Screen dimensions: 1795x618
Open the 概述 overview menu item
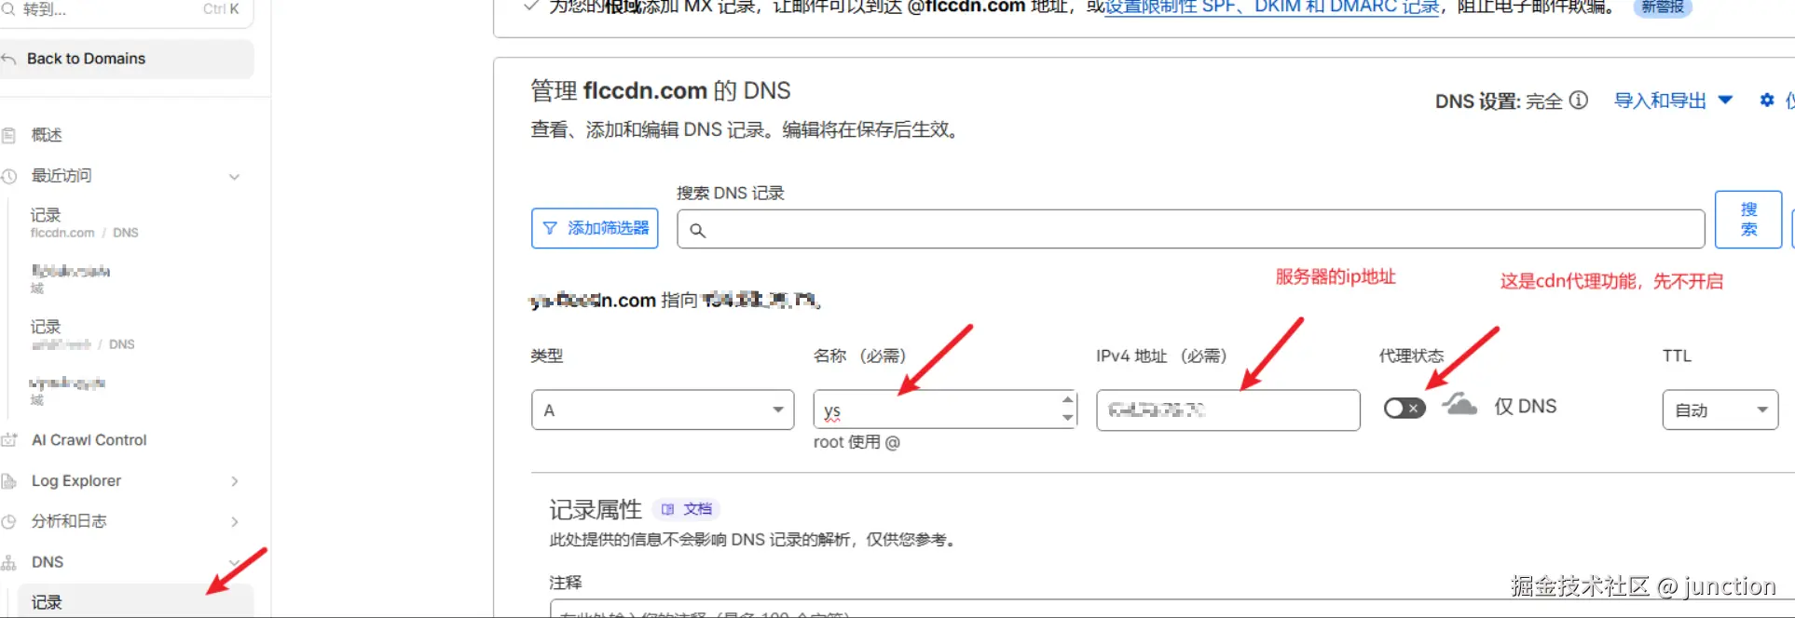[47, 135]
